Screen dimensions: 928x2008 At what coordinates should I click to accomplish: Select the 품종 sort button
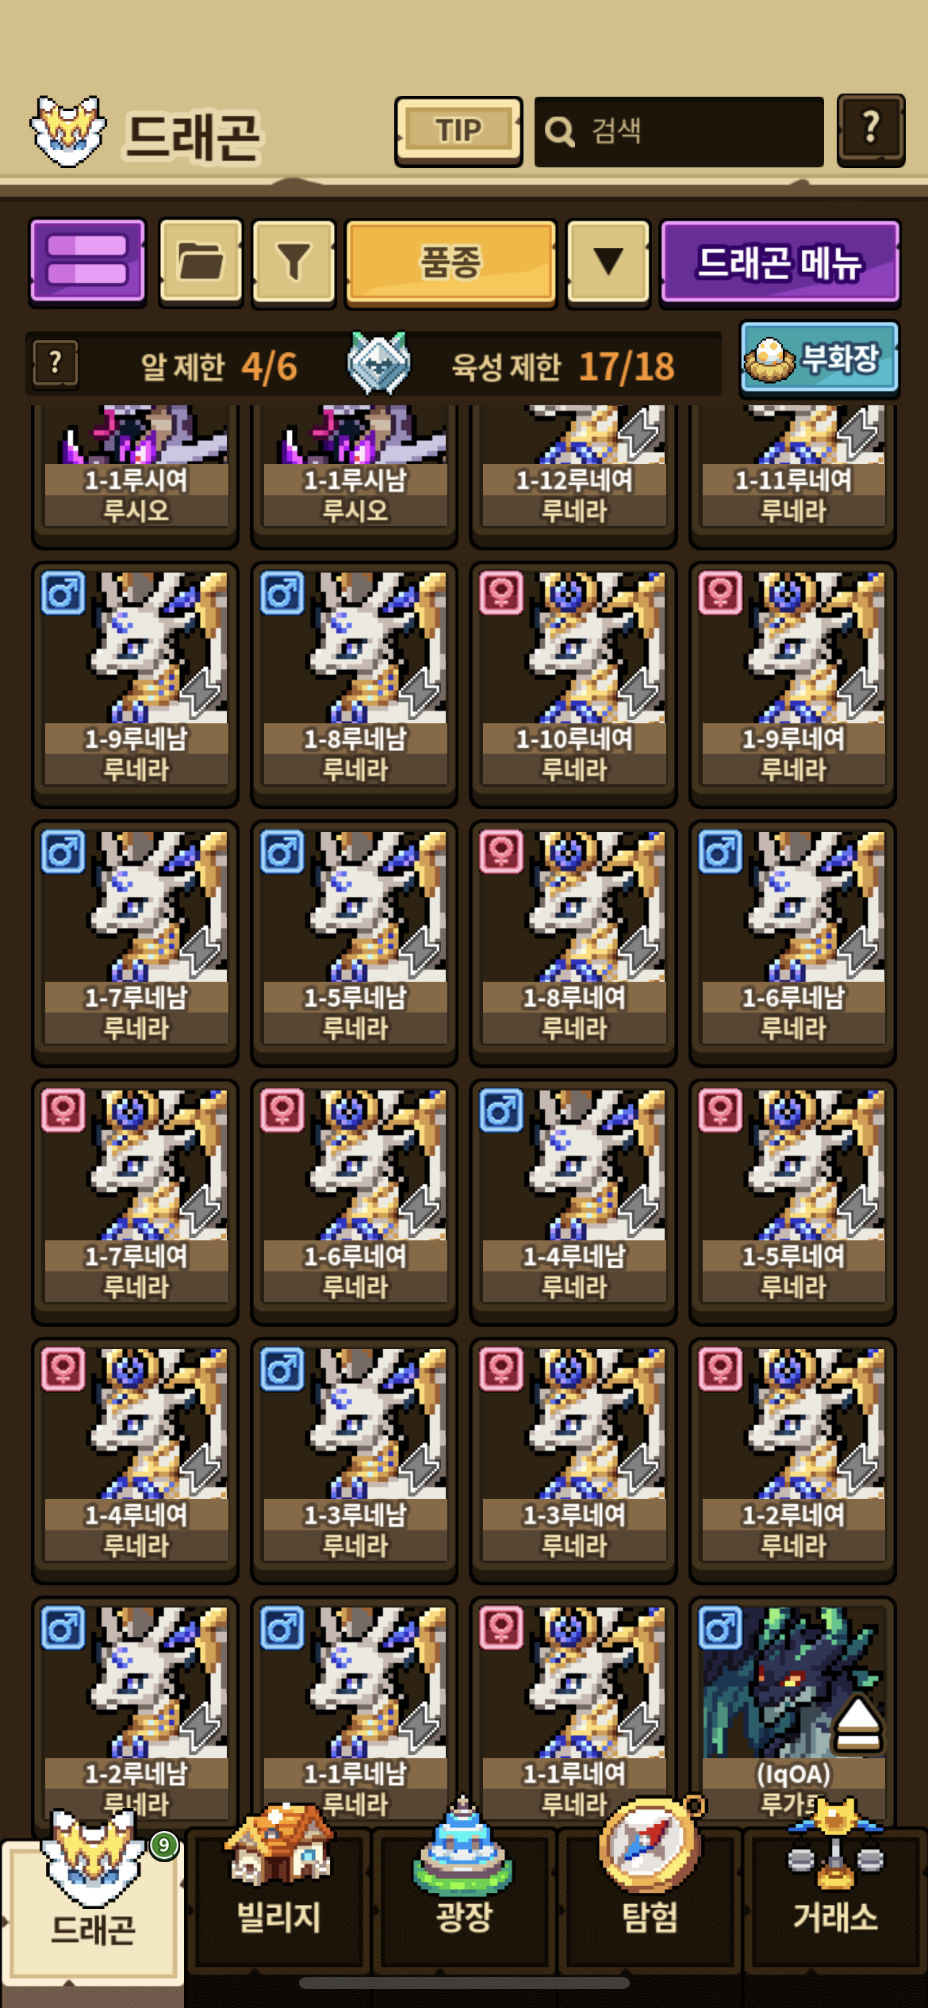(x=451, y=262)
